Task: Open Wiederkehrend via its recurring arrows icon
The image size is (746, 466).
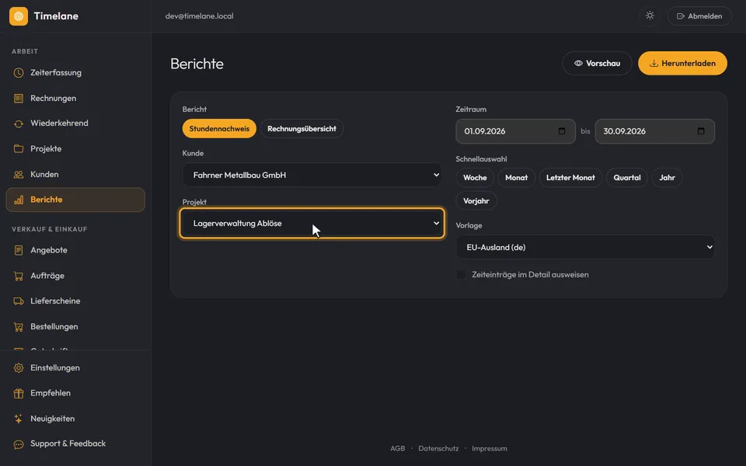Action: [19, 123]
